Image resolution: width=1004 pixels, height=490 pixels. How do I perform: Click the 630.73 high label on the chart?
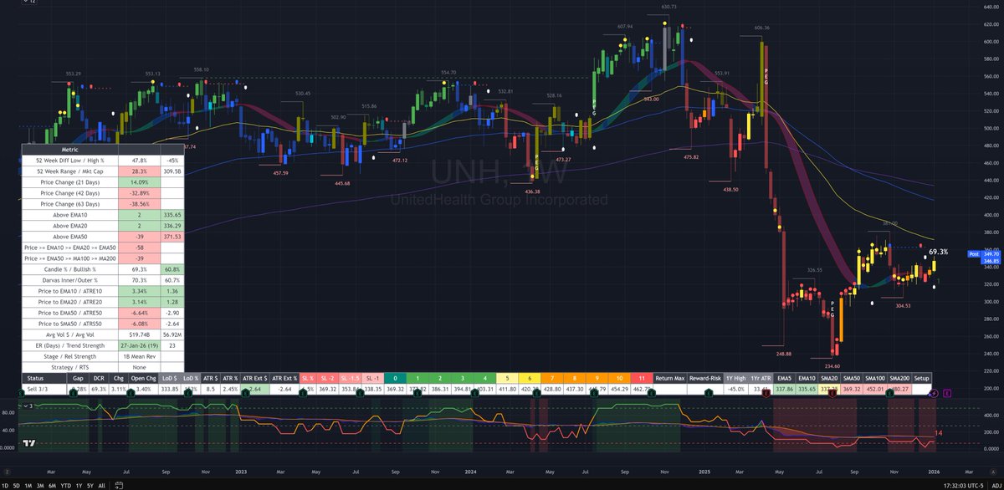pos(668,7)
